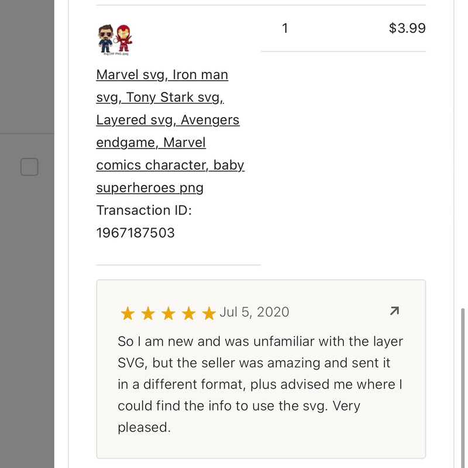The width and height of the screenshot is (468, 468).
Task: Open the review using the arrow icon
Action: click(x=394, y=311)
